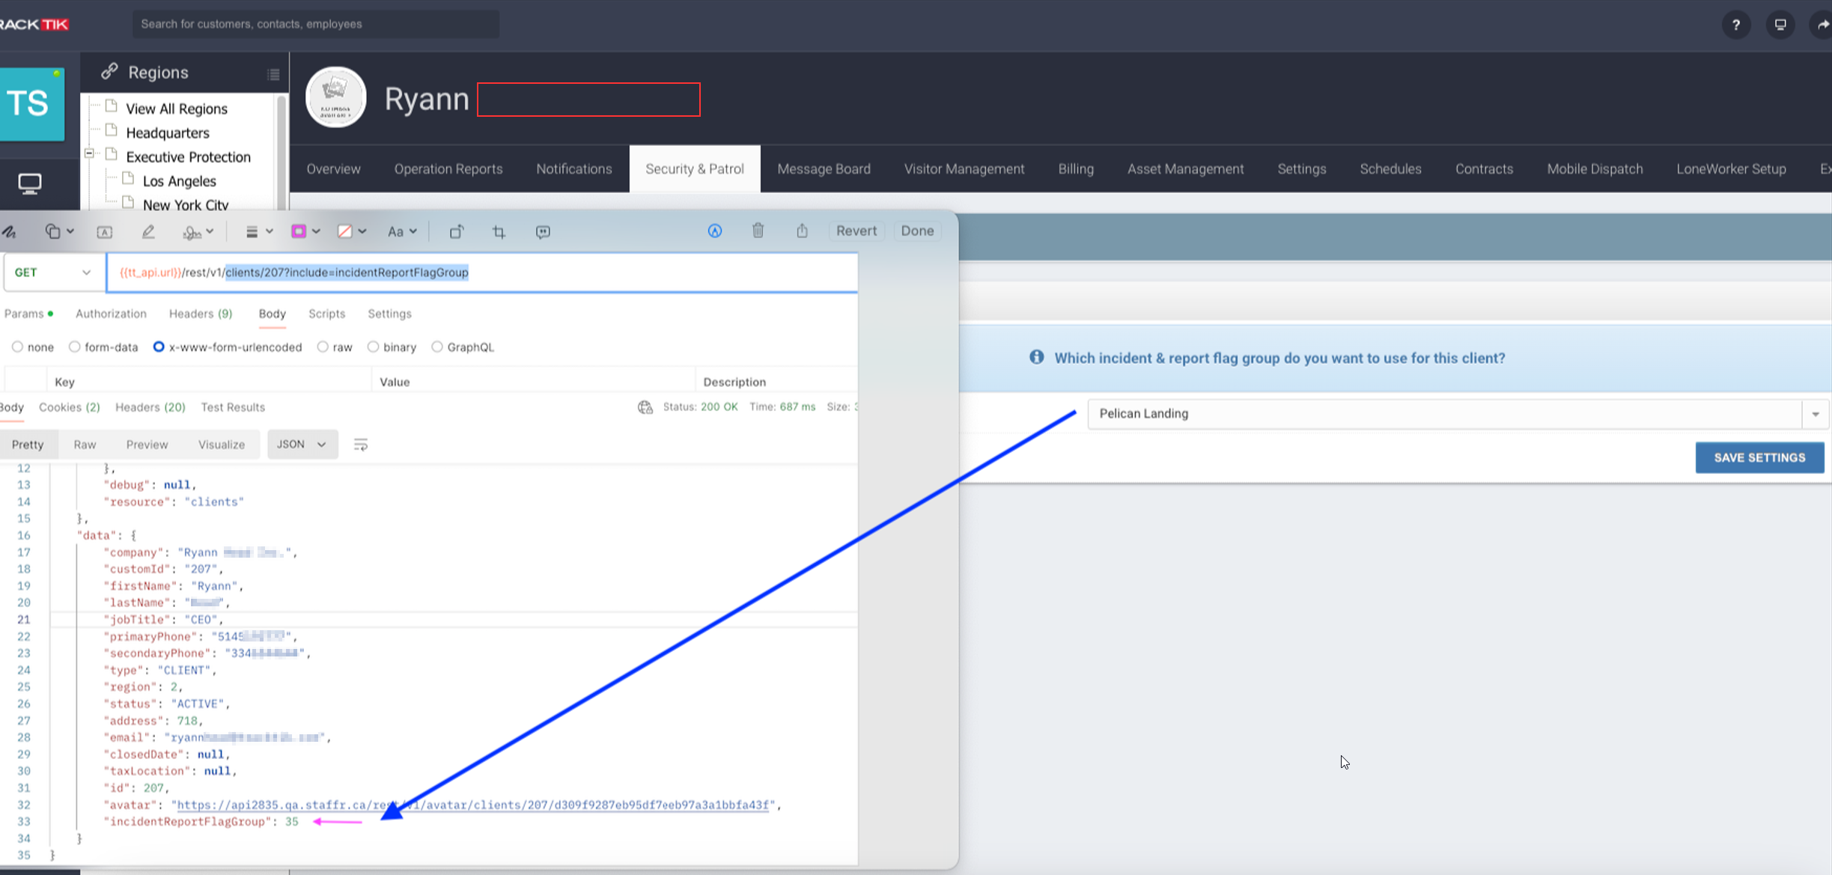Image resolution: width=1832 pixels, height=875 pixels.
Task: Select the GraphQL body type radio
Action: 437,347
